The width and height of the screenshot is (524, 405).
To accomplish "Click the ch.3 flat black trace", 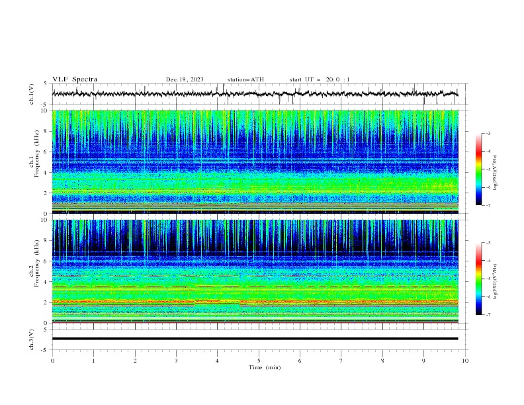I will [255, 339].
